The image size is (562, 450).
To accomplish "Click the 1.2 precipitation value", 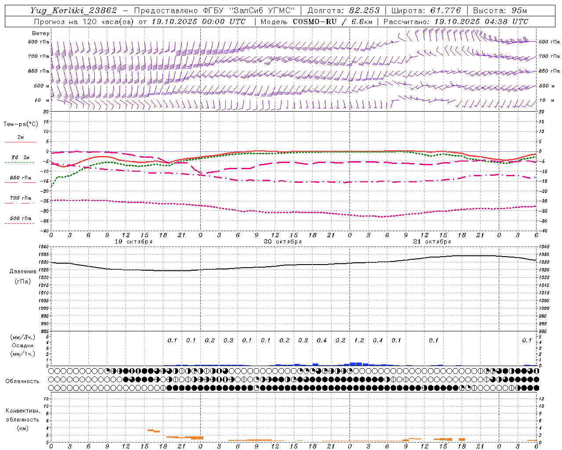I will [359, 340].
